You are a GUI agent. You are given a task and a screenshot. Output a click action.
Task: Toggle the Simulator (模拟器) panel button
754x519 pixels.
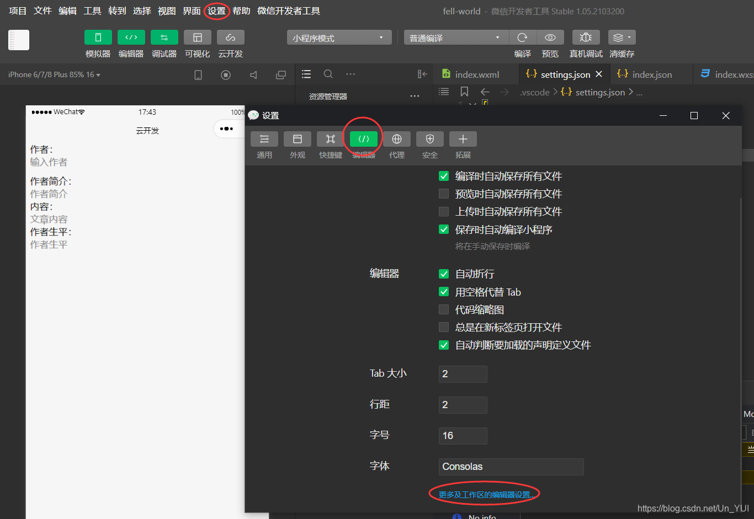click(98, 38)
